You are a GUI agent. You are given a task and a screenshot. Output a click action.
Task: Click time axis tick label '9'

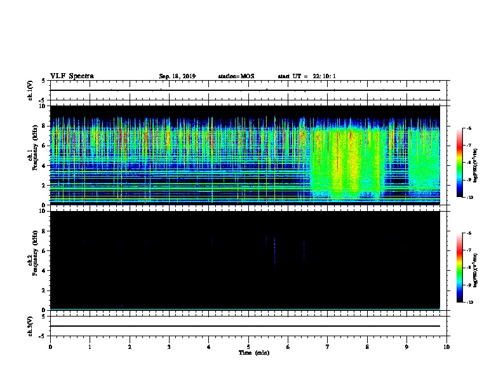click(x=406, y=347)
